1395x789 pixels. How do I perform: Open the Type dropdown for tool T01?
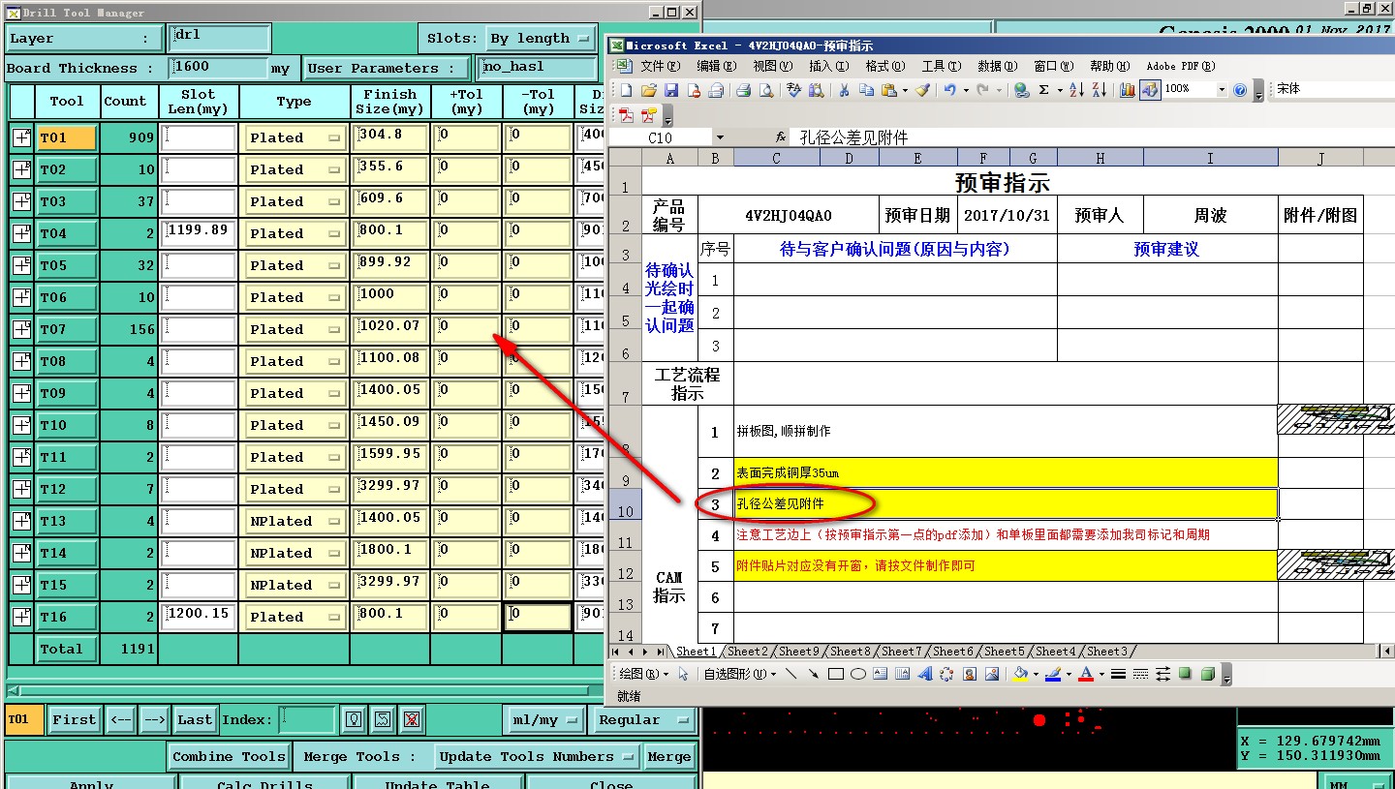294,137
